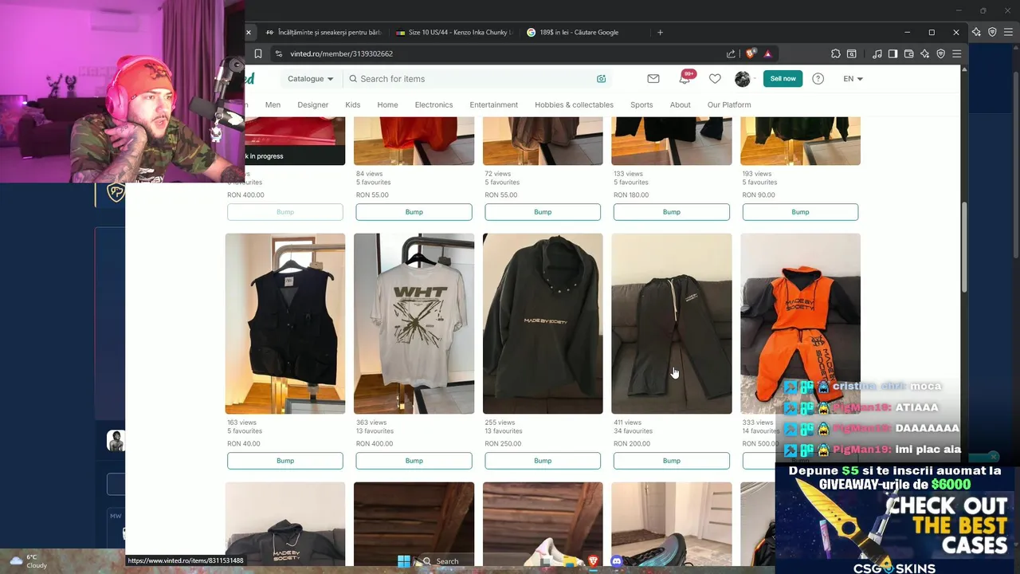The width and height of the screenshot is (1020, 574).
Task: Open the Entertainment category
Action: 493,104
